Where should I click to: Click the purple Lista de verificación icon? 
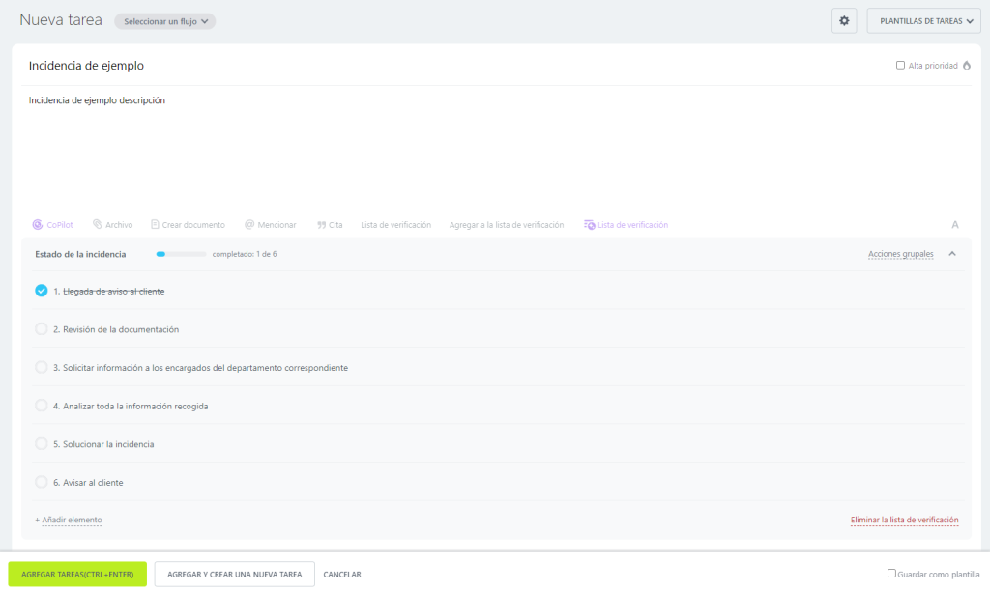pyautogui.click(x=589, y=225)
